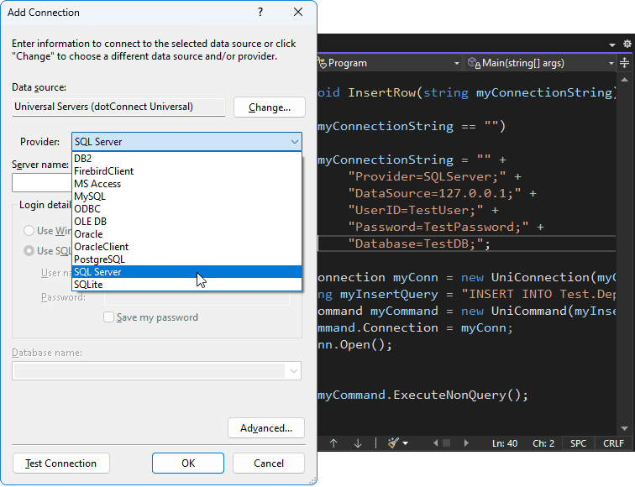Choose PostgreSQL from the list

pyautogui.click(x=186, y=259)
